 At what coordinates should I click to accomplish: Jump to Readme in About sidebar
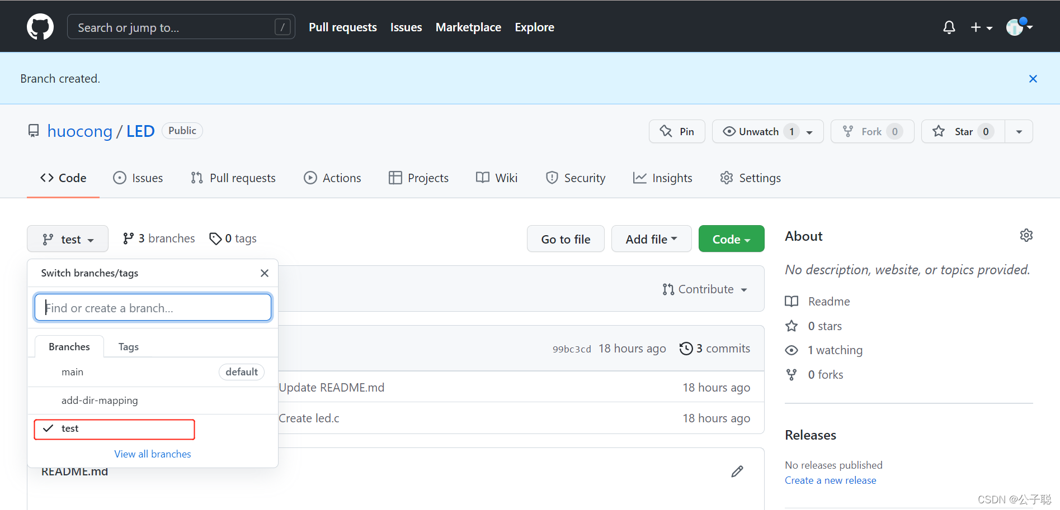pos(817,302)
